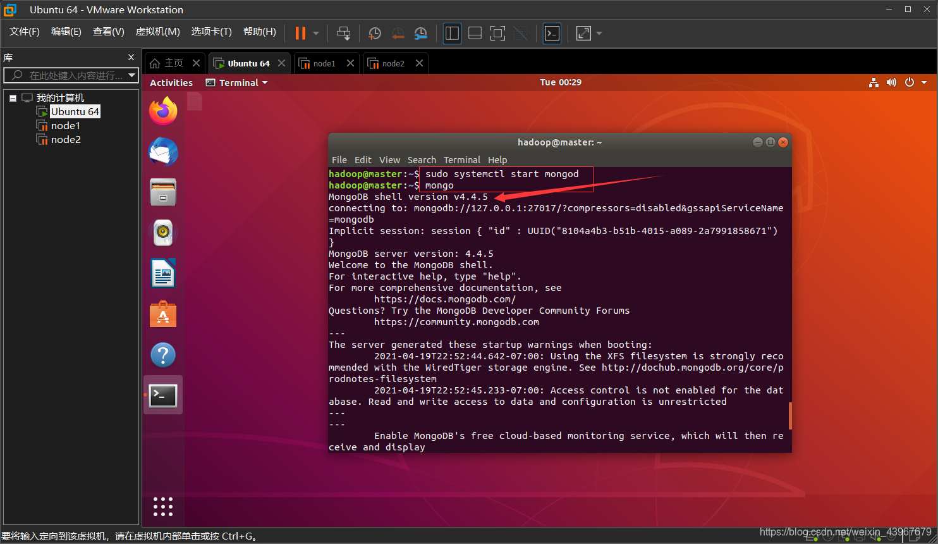Image resolution: width=938 pixels, height=544 pixels.
Task: Click the volume icon in Ubuntu top bar
Action: pyautogui.click(x=891, y=82)
